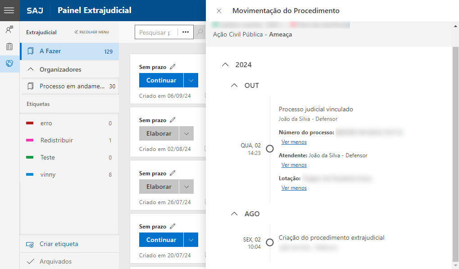Click timeline marker for QUA, 02 14:23
This screenshot has width=459, height=269.
(270, 149)
